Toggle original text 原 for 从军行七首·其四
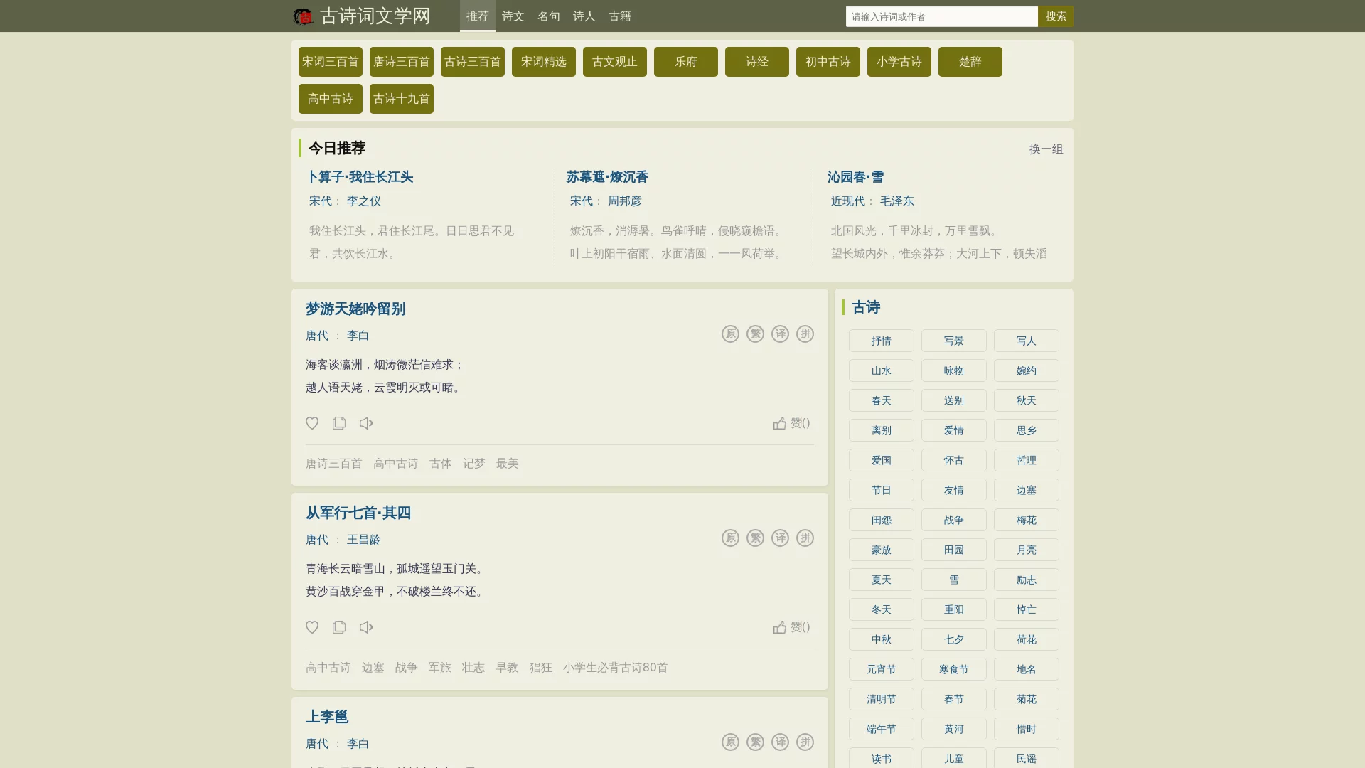Image resolution: width=1365 pixels, height=768 pixels. point(730,538)
